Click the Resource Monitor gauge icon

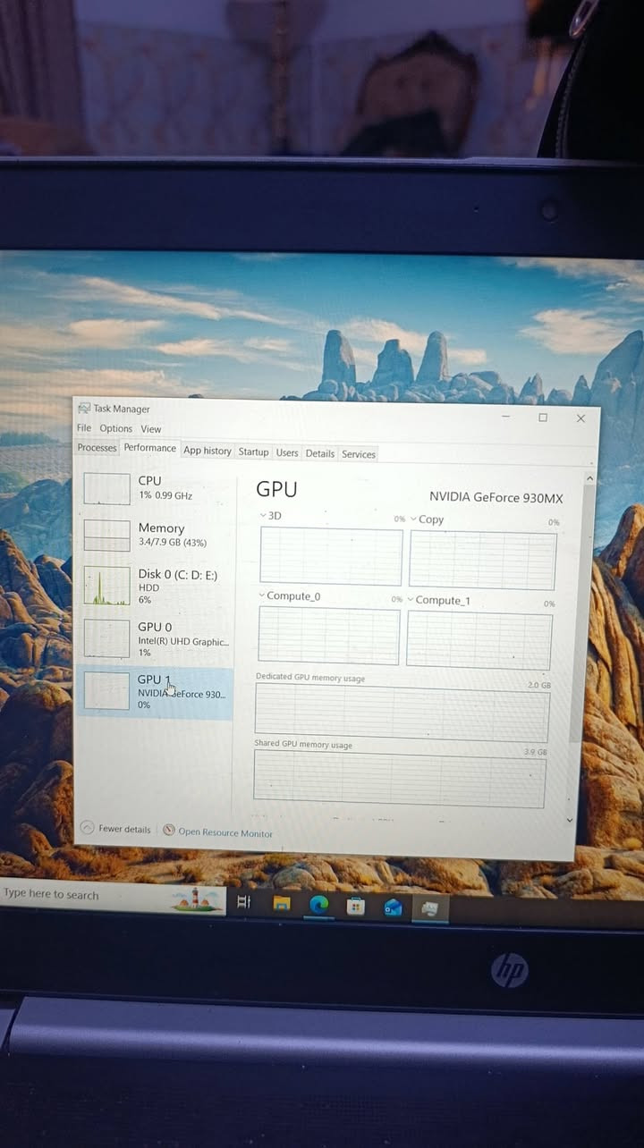tap(169, 830)
